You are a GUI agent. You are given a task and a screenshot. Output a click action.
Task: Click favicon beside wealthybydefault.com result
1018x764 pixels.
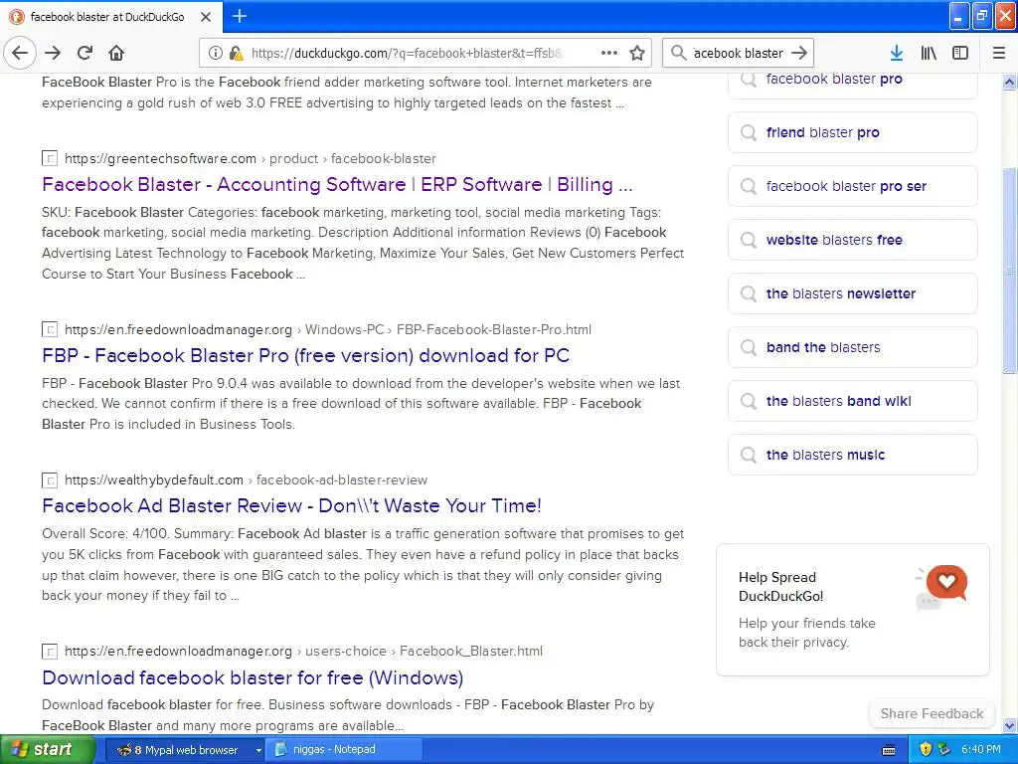(50, 480)
